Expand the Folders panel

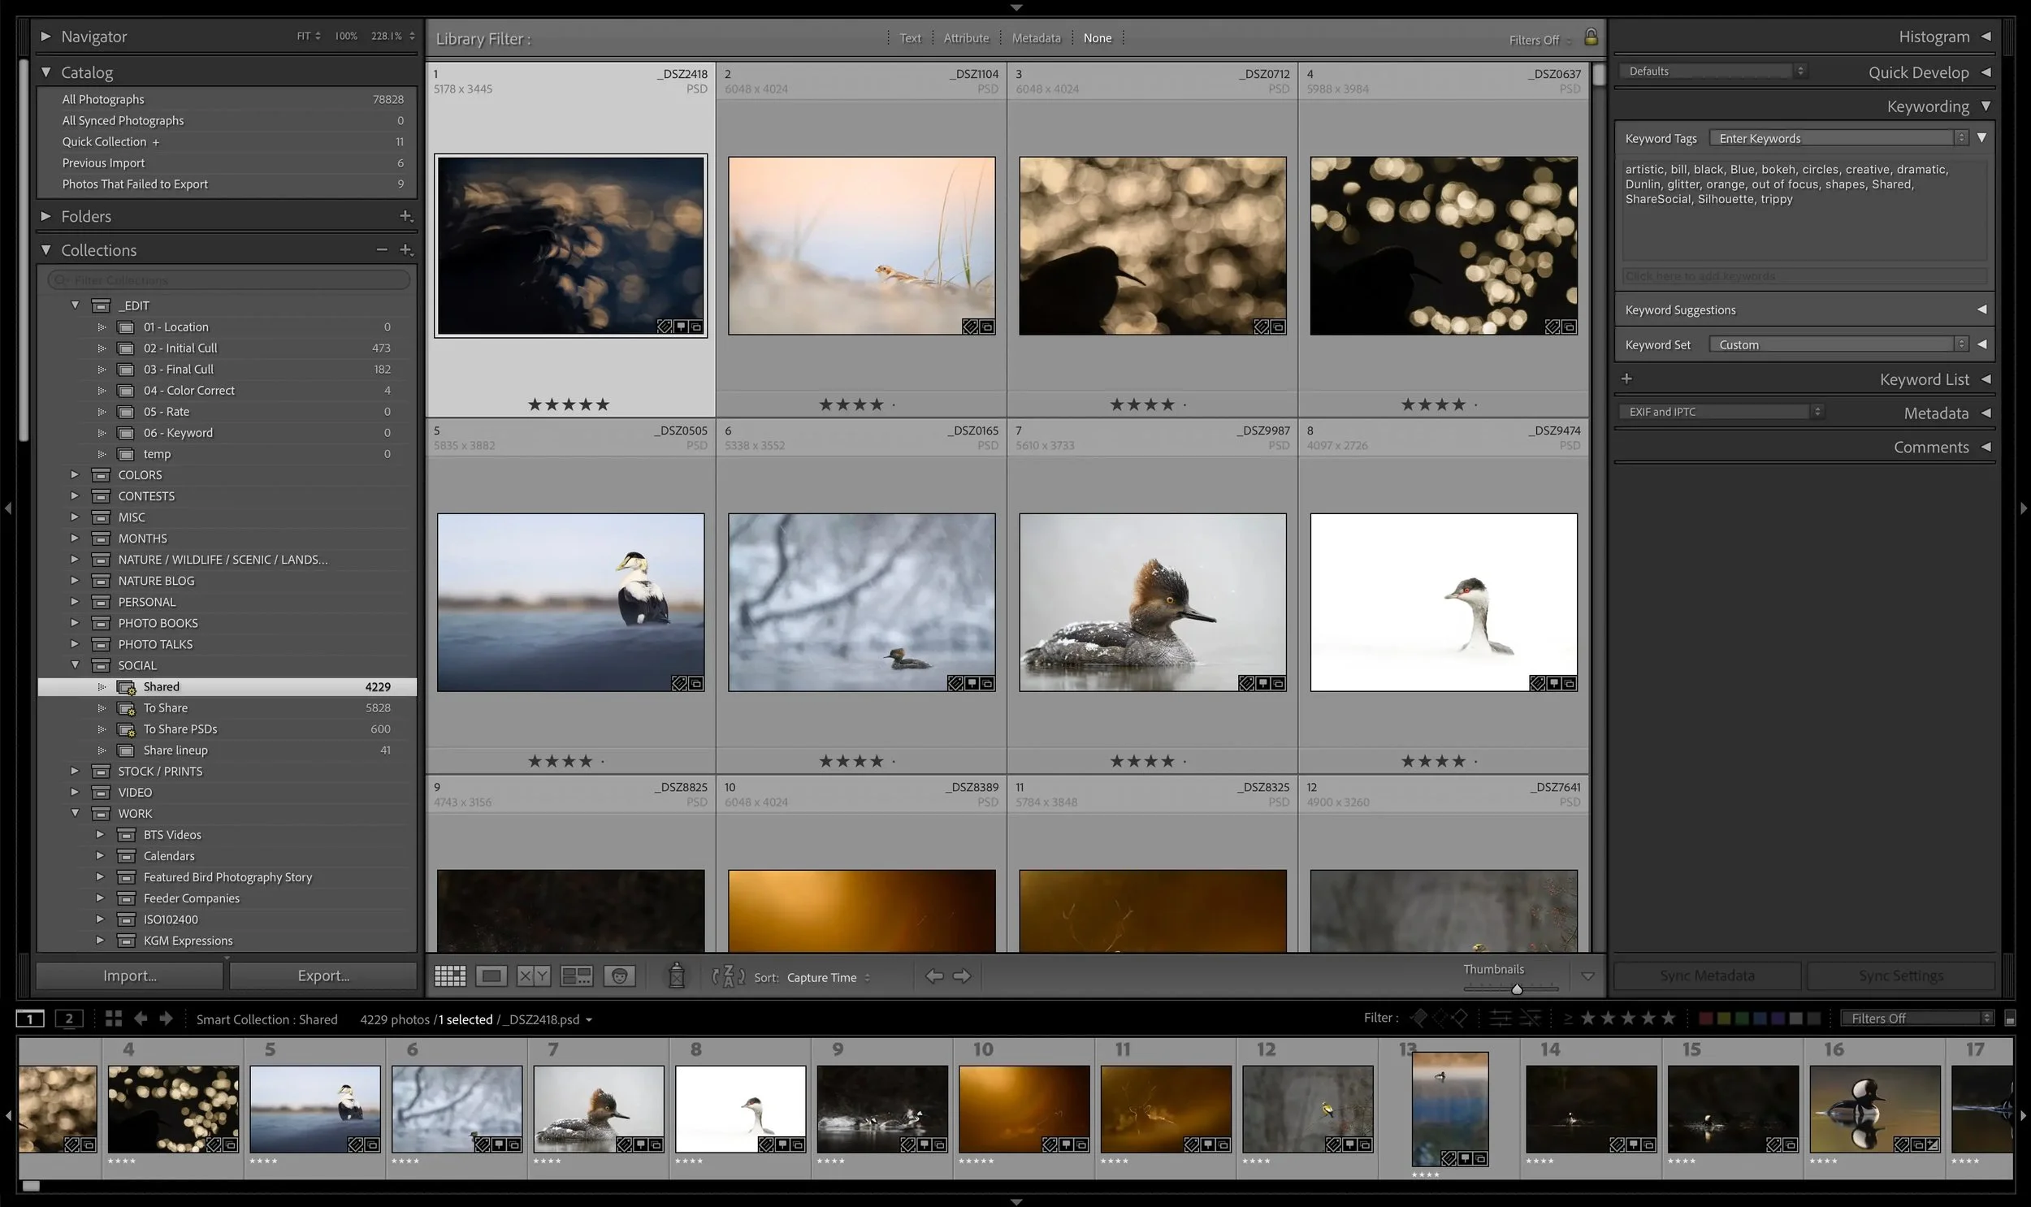coord(46,216)
